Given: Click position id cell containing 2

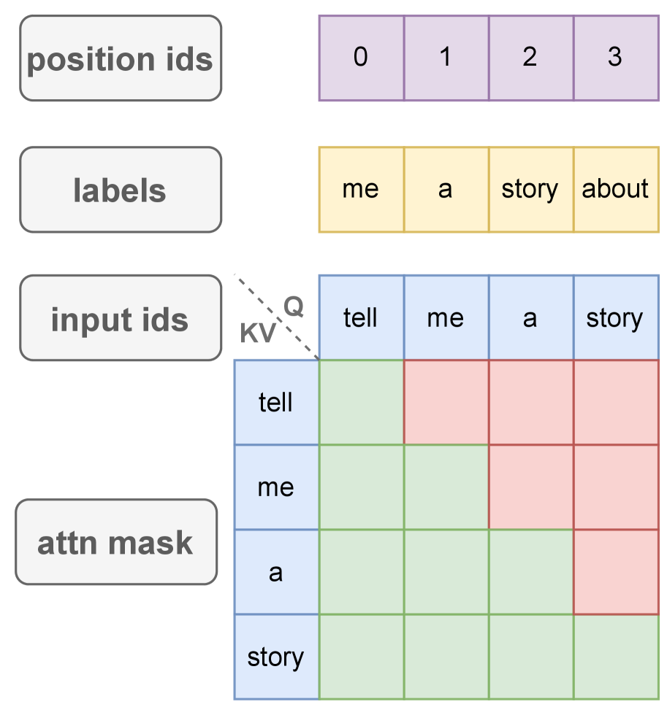Looking at the screenshot, I should click(x=530, y=58).
